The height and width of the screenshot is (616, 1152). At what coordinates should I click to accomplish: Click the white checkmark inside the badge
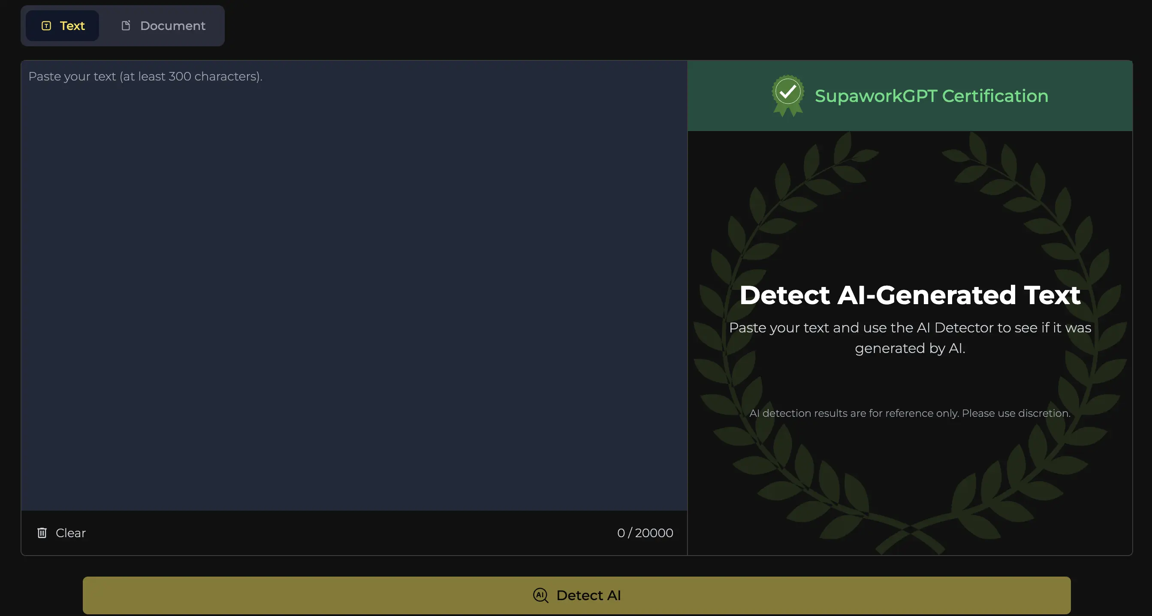tap(787, 91)
